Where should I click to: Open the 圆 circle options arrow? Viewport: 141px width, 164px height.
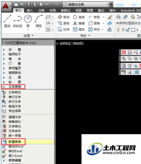(28, 29)
